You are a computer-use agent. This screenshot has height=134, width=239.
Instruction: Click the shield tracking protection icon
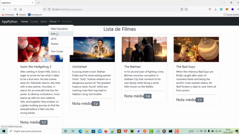(44, 9)
